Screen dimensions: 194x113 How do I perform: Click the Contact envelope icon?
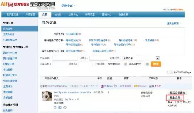point(136,86)
